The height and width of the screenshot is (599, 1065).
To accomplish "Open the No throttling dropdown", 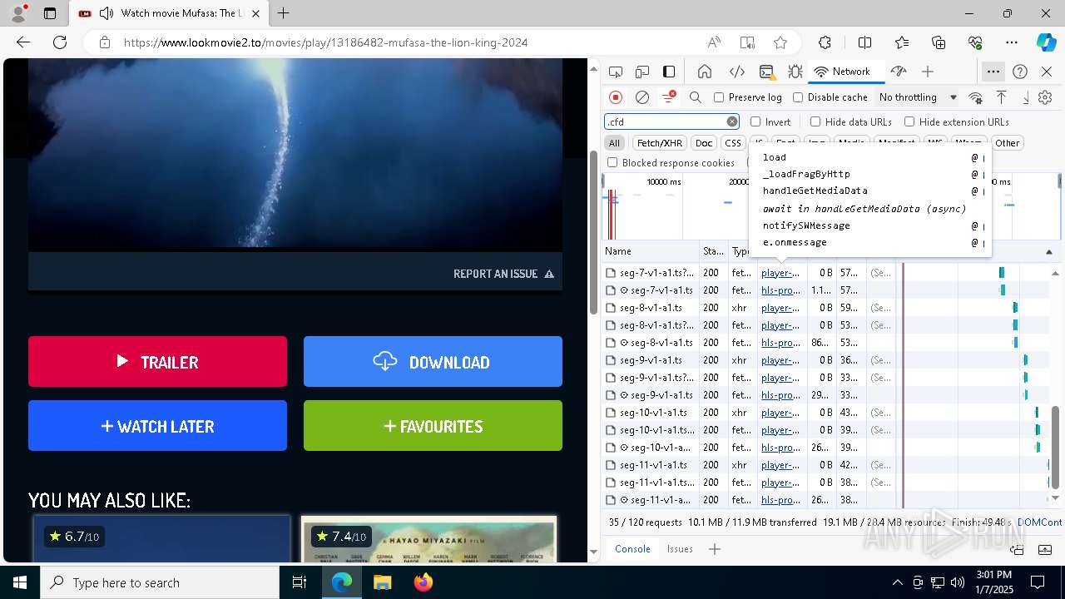I will point(918,97).
